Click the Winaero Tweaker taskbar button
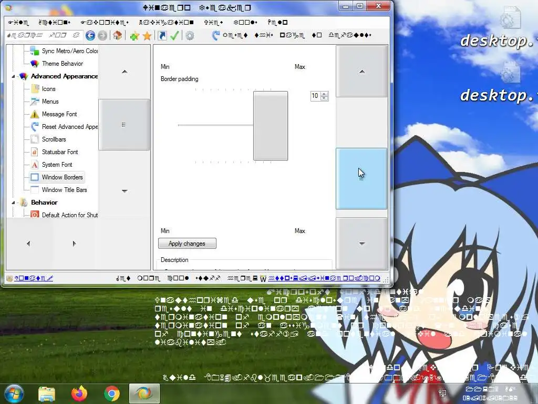Viewport: 538px width, 404px height. point(144,393)
